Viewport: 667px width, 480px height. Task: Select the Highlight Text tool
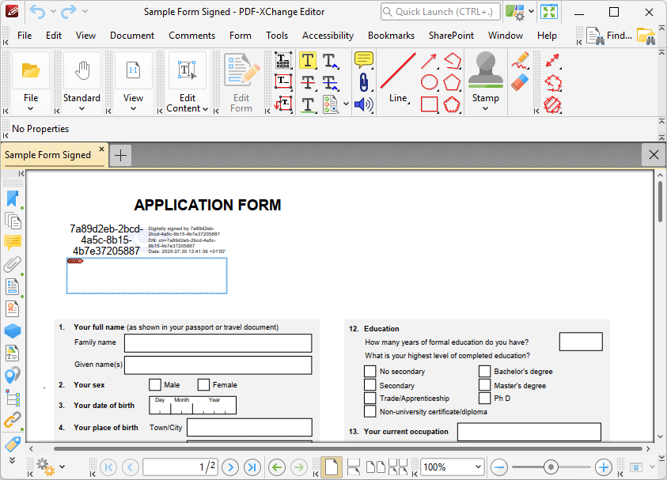click(x=308, y=60)
